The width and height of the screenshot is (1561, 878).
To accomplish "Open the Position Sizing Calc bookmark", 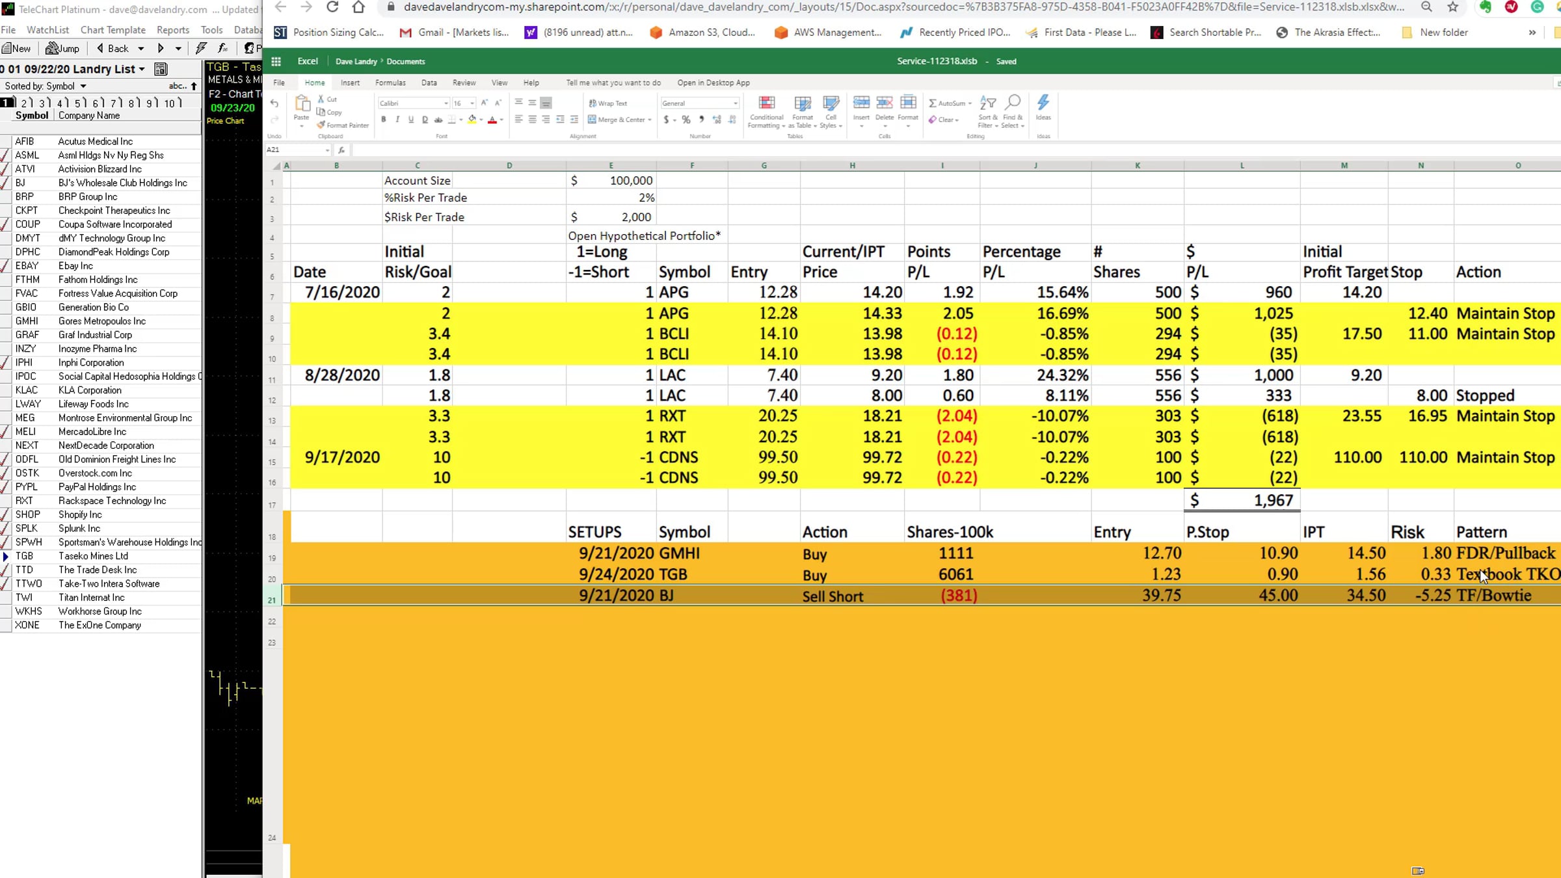I will click(x=329, y=33).
